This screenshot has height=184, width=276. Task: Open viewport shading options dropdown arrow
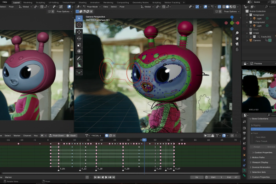pyautogui.click(x=238, y=7)
